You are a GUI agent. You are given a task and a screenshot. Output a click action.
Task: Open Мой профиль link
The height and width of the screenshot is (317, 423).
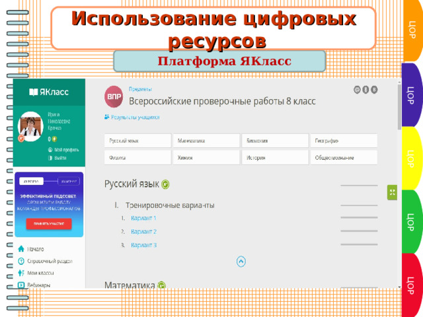click(63, 150)
